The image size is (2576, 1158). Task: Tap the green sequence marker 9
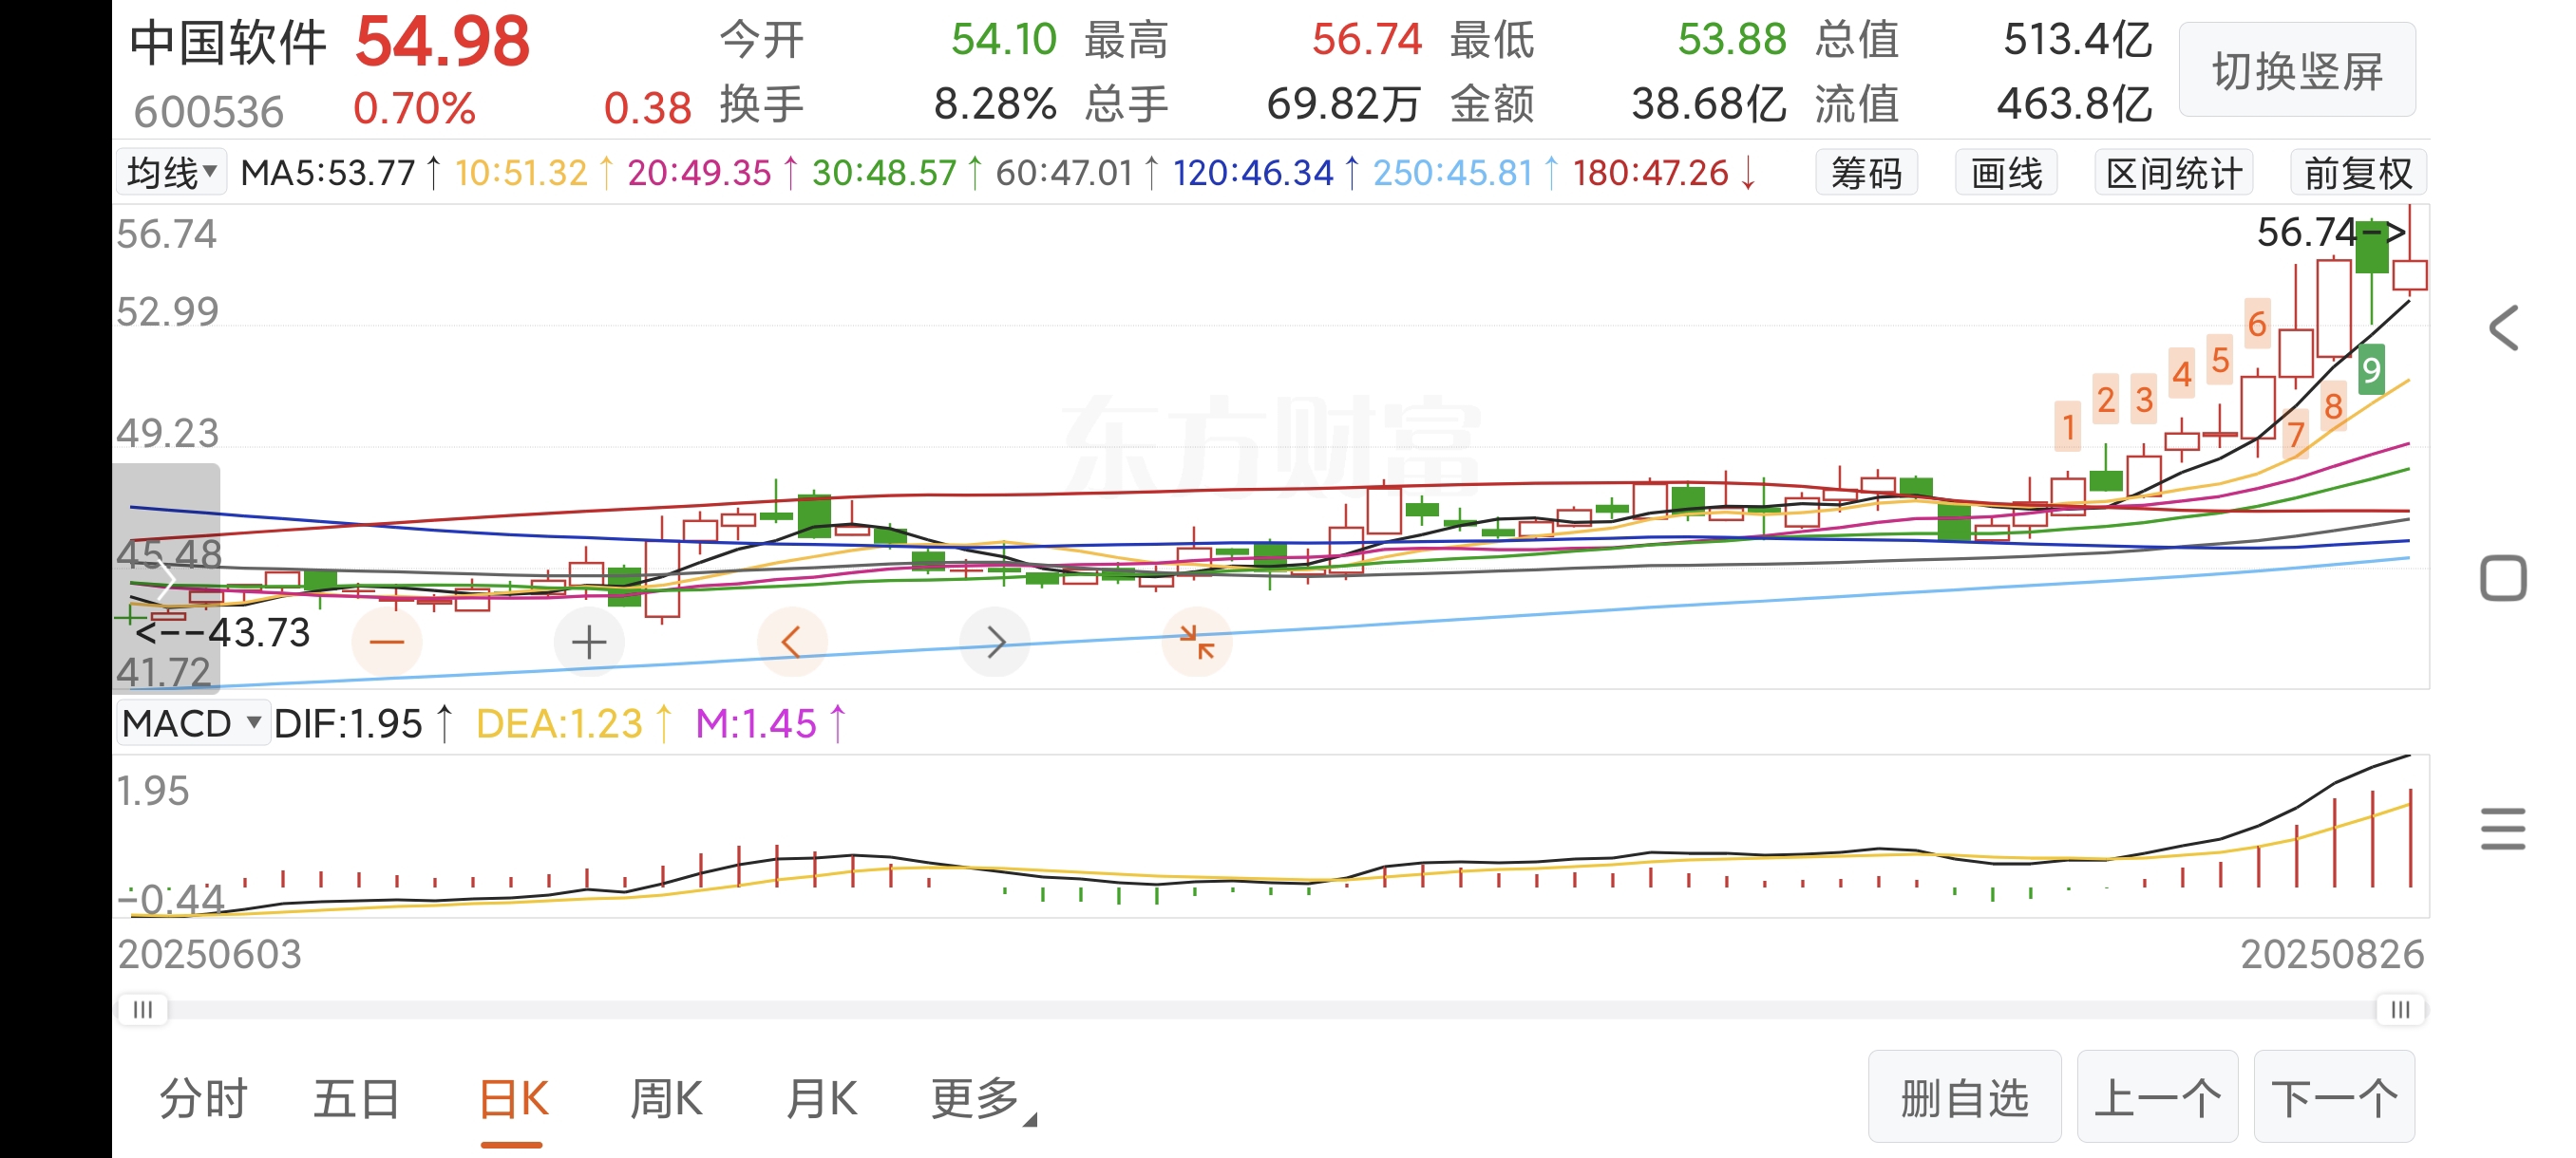point(2370,371)
